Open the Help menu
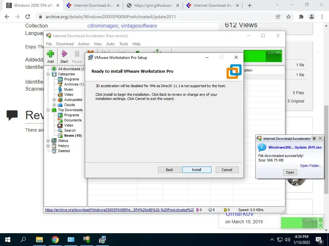Image resolution: width=329 pixels, height=246 pixels. pos(136,44)
